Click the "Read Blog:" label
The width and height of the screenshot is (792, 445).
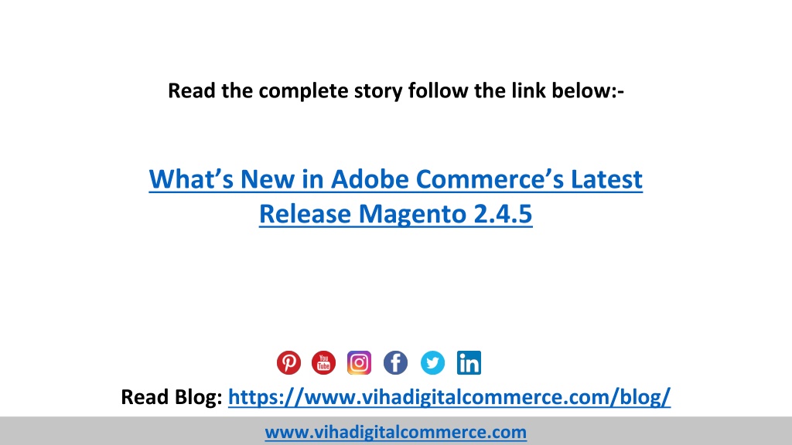(171, 397)
